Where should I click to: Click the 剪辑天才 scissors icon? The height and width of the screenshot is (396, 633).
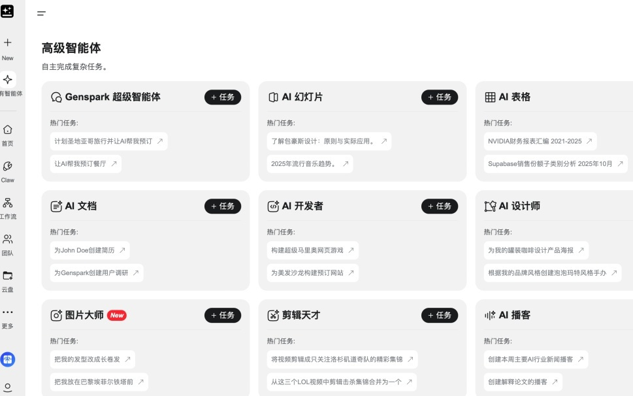point(273,315)
